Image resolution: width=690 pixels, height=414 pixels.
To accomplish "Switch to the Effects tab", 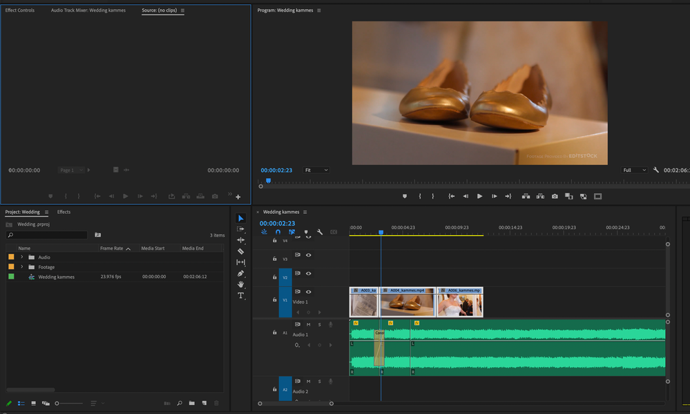I will tap(64, 212).
